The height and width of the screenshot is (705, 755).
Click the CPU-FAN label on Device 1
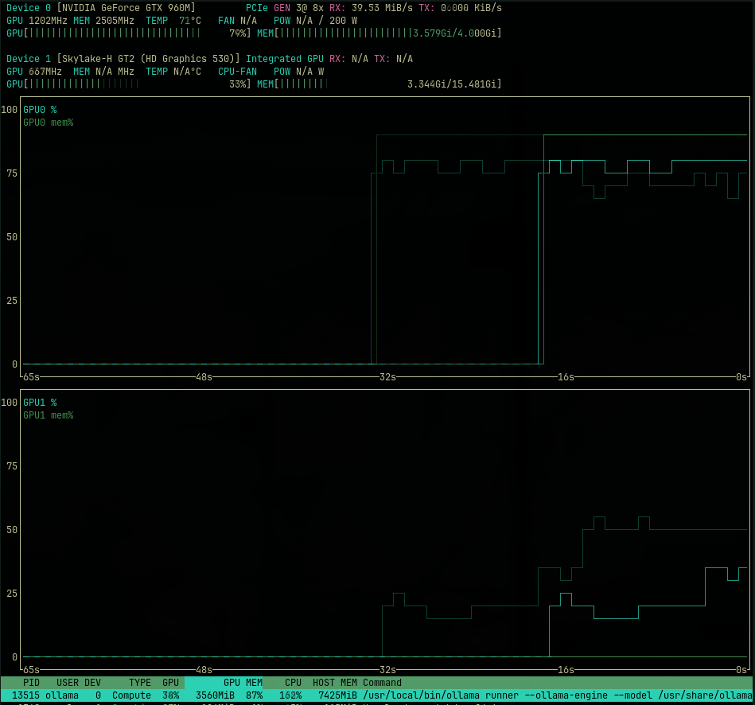coord(237,72)
